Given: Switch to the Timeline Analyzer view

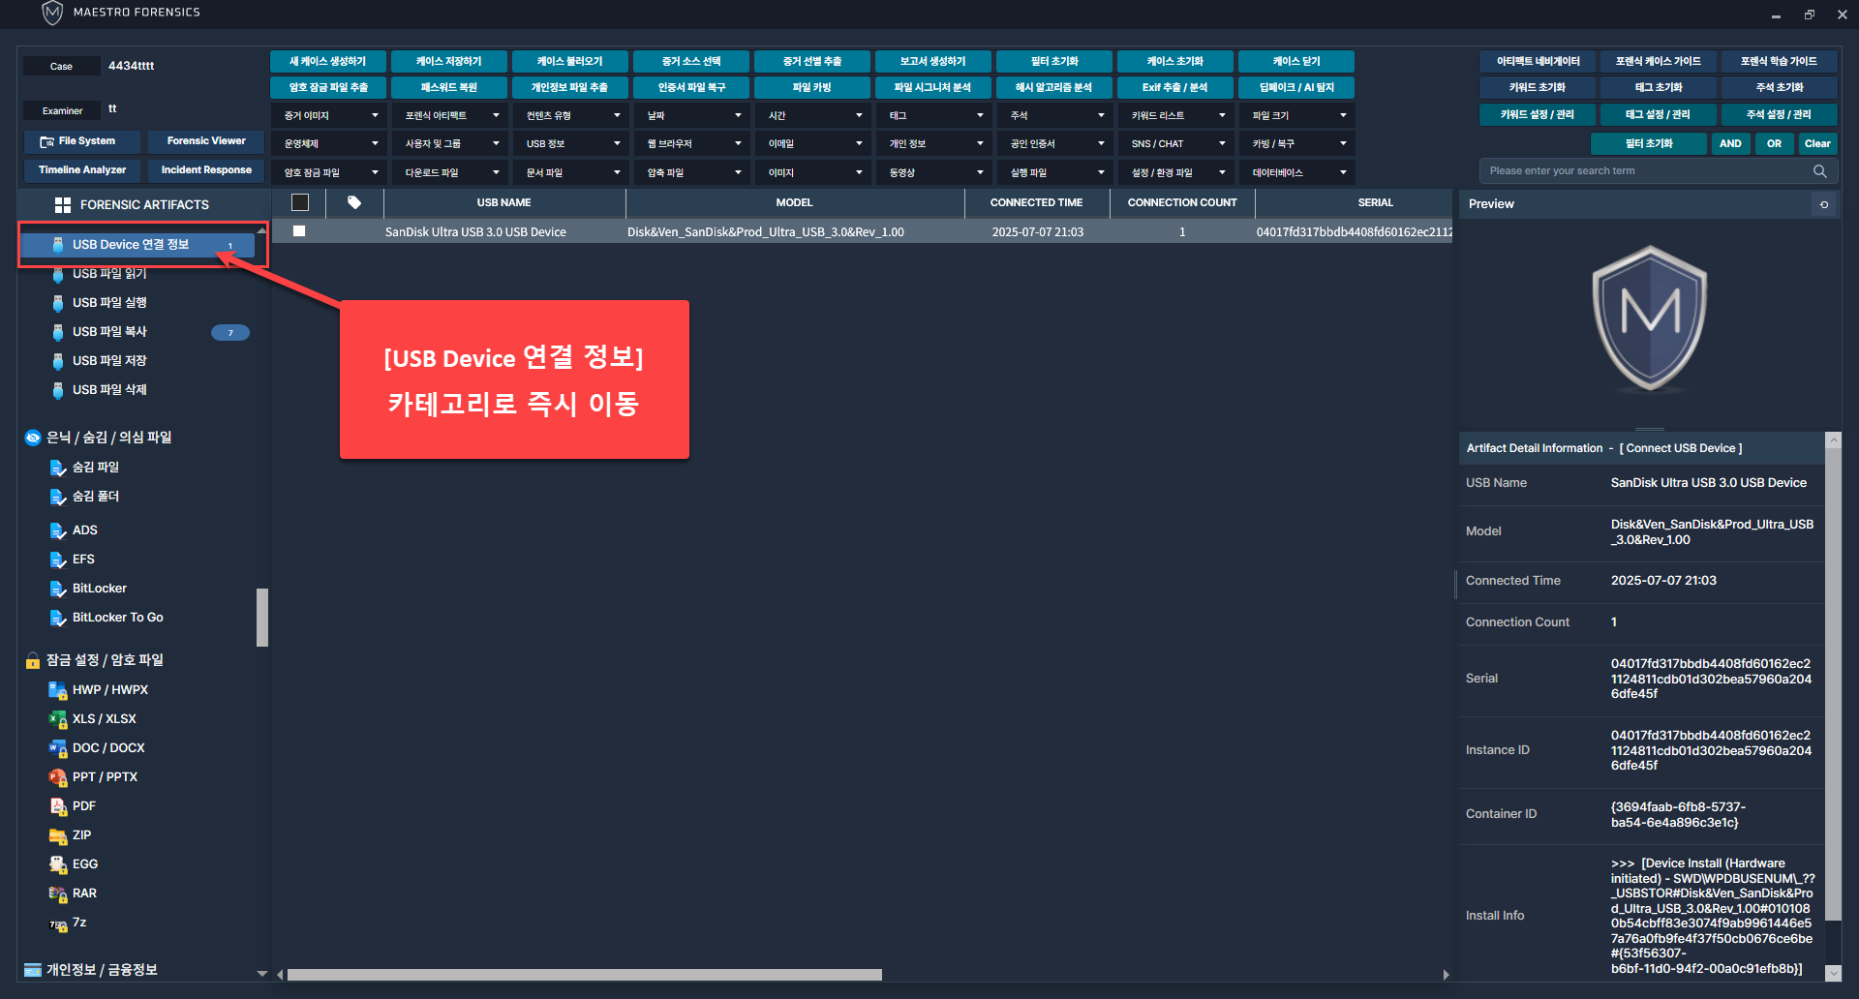Looking at the screenshot, I should pos(82,170).
